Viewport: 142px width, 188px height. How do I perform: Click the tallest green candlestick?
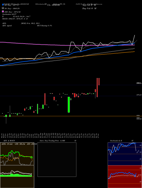(x=69, y=105)
